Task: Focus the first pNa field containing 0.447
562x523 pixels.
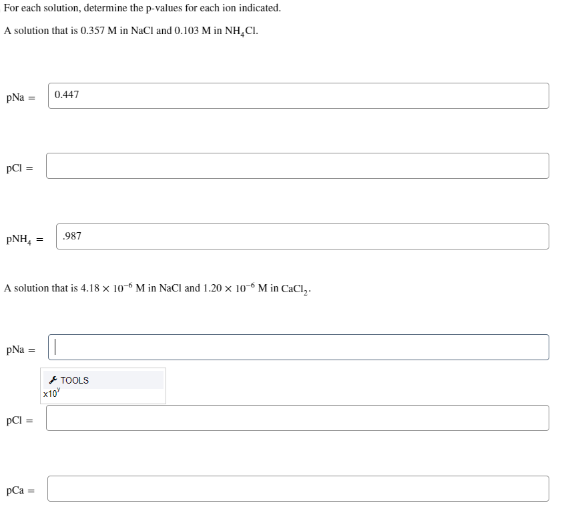Action: tap(298, 95)
